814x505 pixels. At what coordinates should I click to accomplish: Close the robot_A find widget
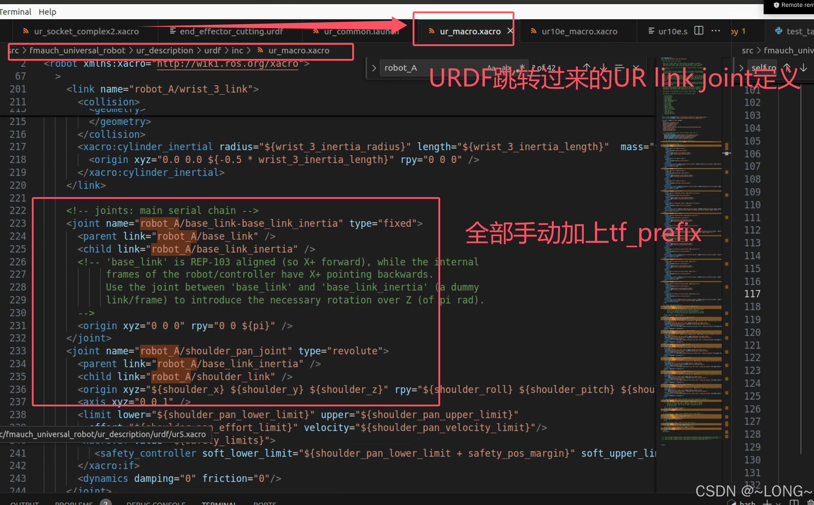[x=636, y=68]
